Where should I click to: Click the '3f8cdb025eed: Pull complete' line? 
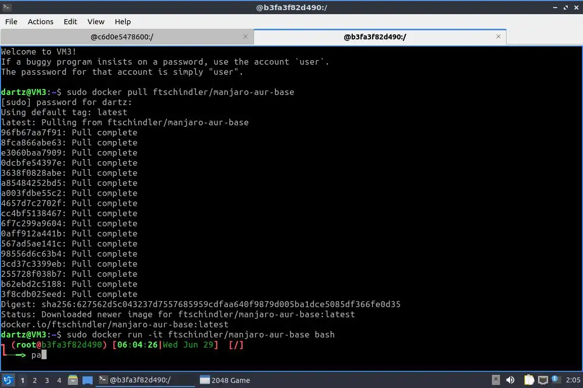[69, 294]
